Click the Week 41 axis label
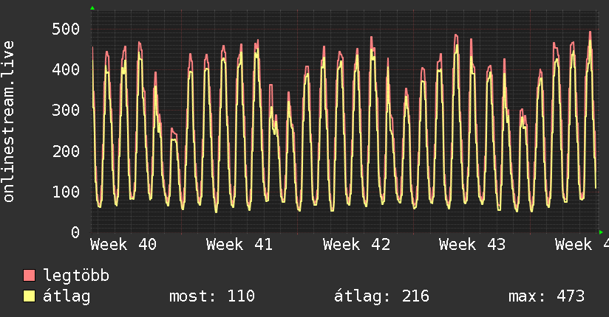609x317 pixels. [239, 245]
